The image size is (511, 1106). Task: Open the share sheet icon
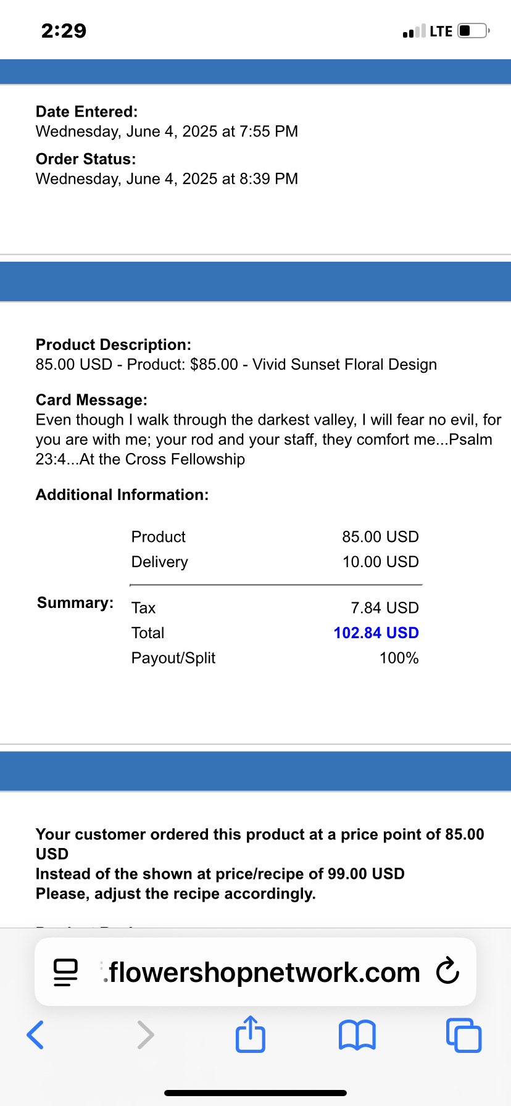pos(251,1033)
